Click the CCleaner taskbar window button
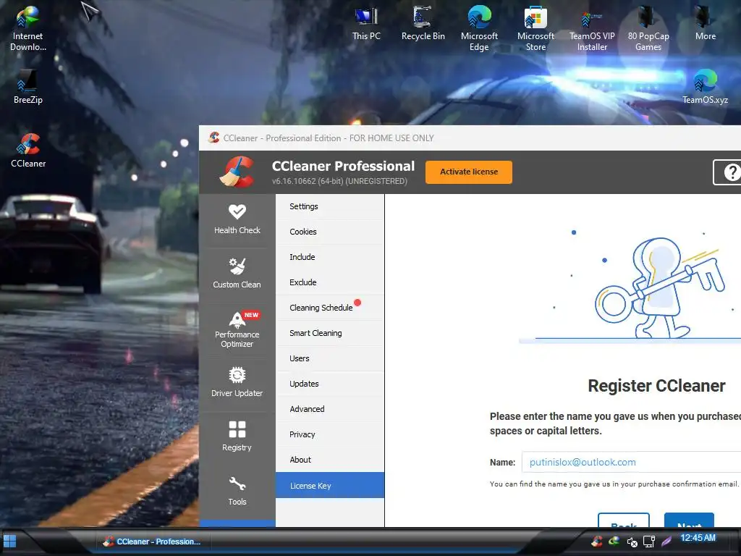Image resolution: width=741 pixels, height=556 pixels. click(x=152, y=542)
